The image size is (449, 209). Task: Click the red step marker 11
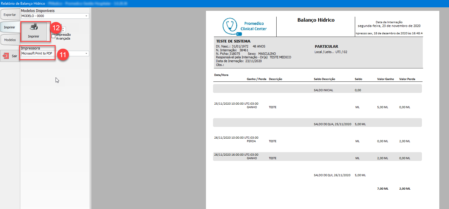coord(62,55)
